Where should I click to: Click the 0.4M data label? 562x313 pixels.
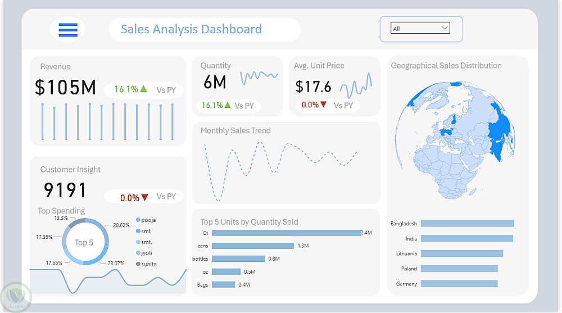click(244, 285)
